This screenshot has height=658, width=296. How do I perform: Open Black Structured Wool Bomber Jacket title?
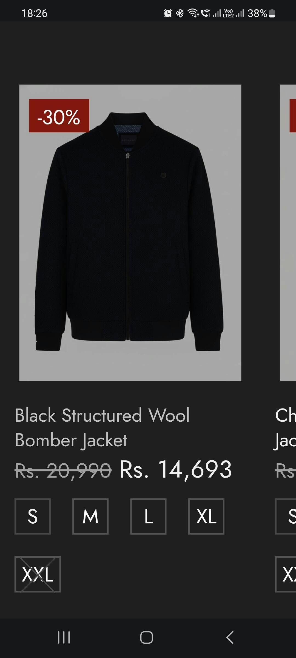point(102,427)
